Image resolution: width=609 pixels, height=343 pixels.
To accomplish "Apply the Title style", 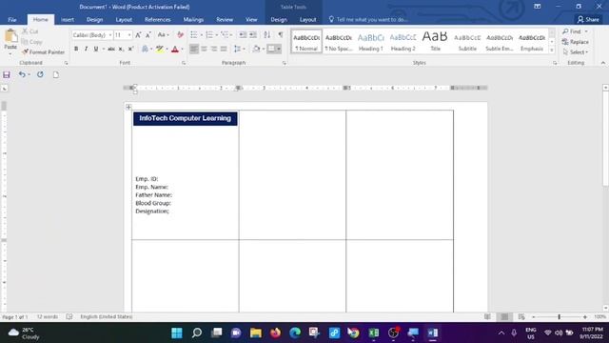I will 435,42.
